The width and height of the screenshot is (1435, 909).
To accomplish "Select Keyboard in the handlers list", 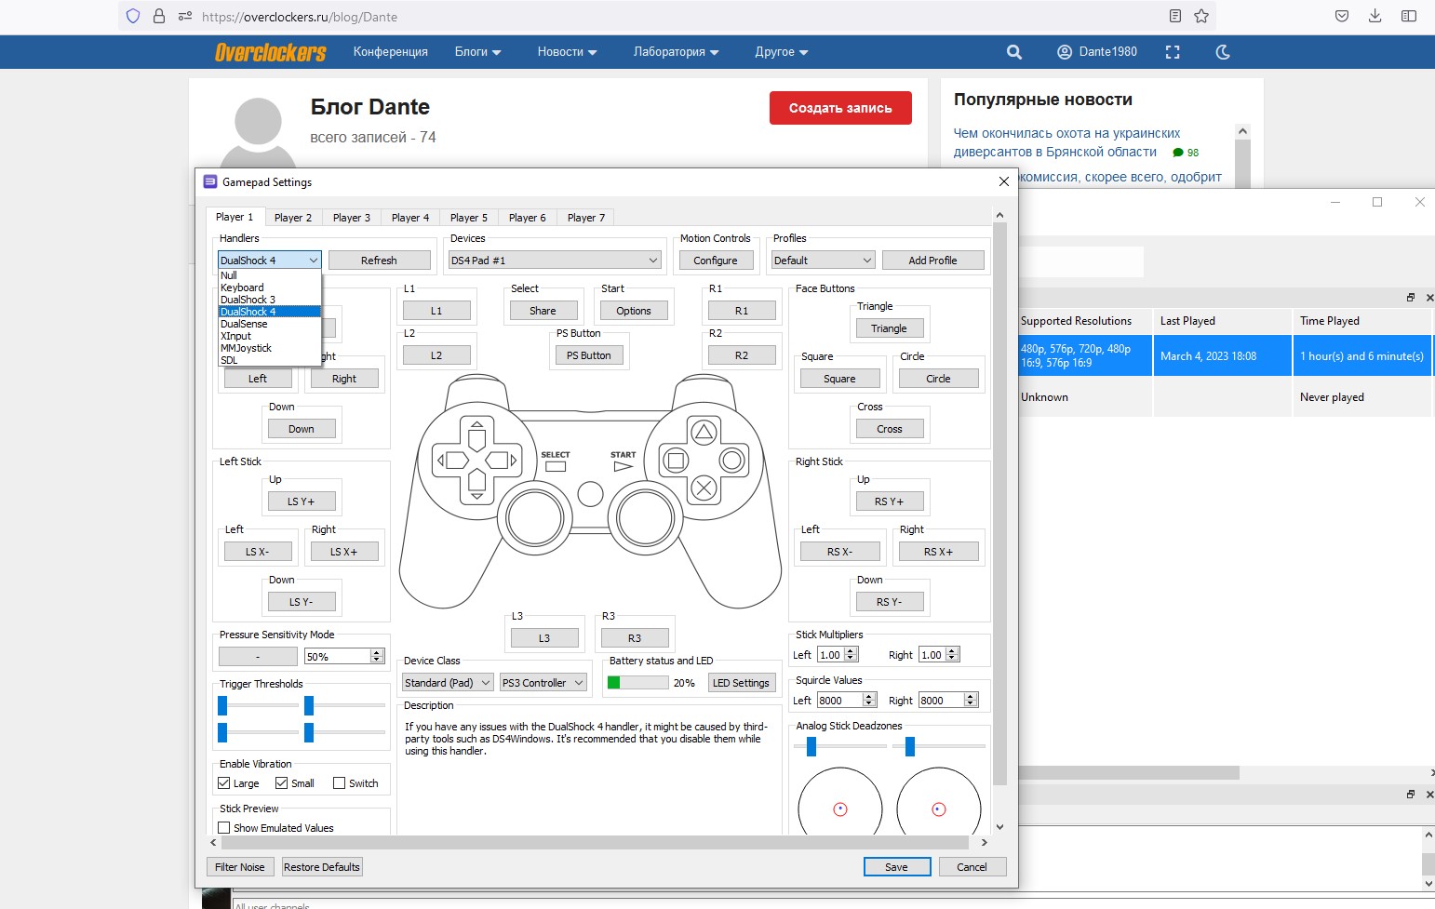I will coord(270,287).
